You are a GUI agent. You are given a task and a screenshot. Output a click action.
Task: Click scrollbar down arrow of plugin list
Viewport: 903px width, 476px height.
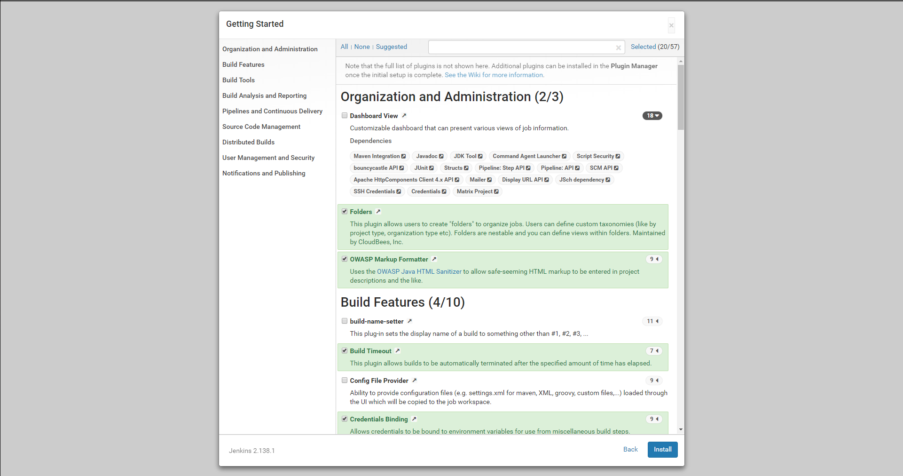click(681, 429)
